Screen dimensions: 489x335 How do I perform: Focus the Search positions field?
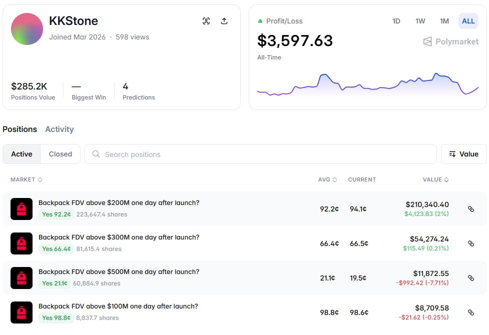[x=261, y=154]
